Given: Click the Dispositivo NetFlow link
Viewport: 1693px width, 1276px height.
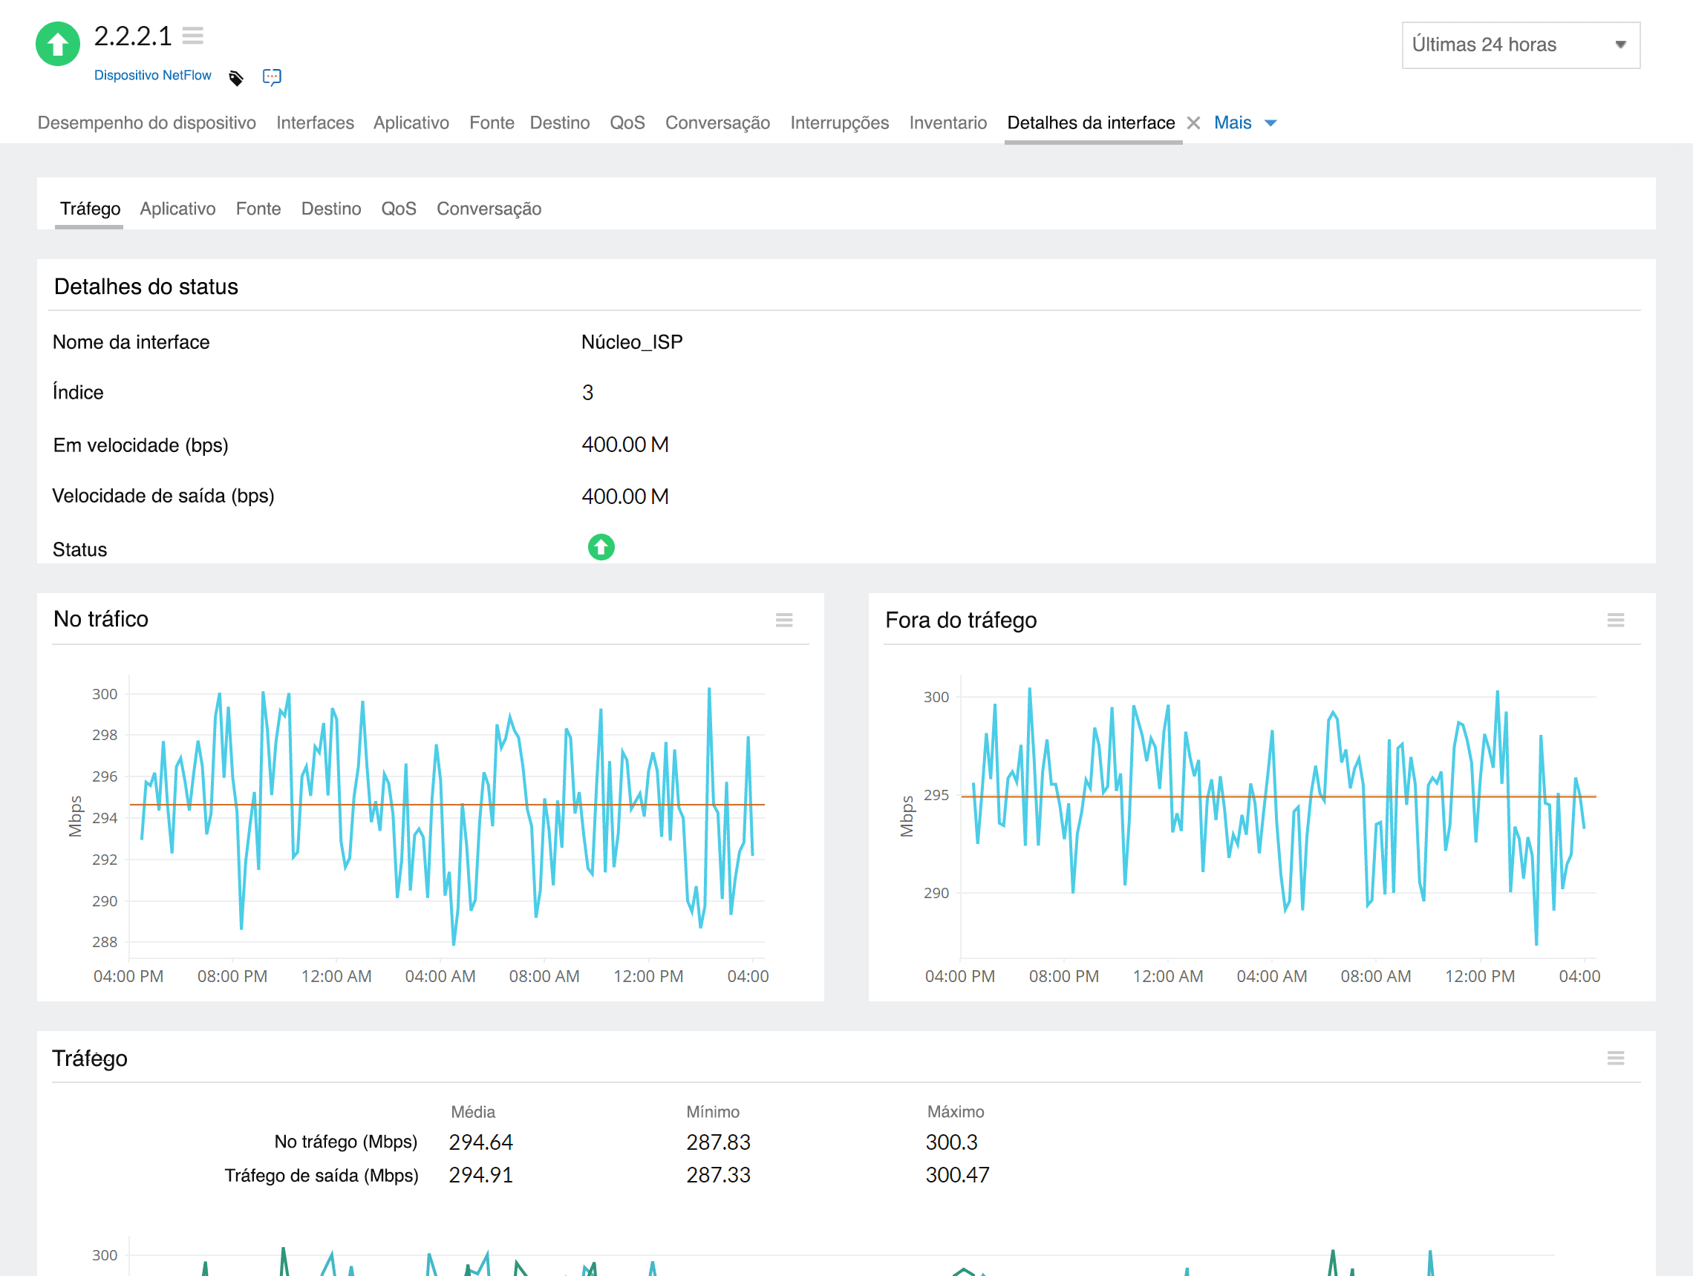Looking at the screenshot, I should point(152,75).
